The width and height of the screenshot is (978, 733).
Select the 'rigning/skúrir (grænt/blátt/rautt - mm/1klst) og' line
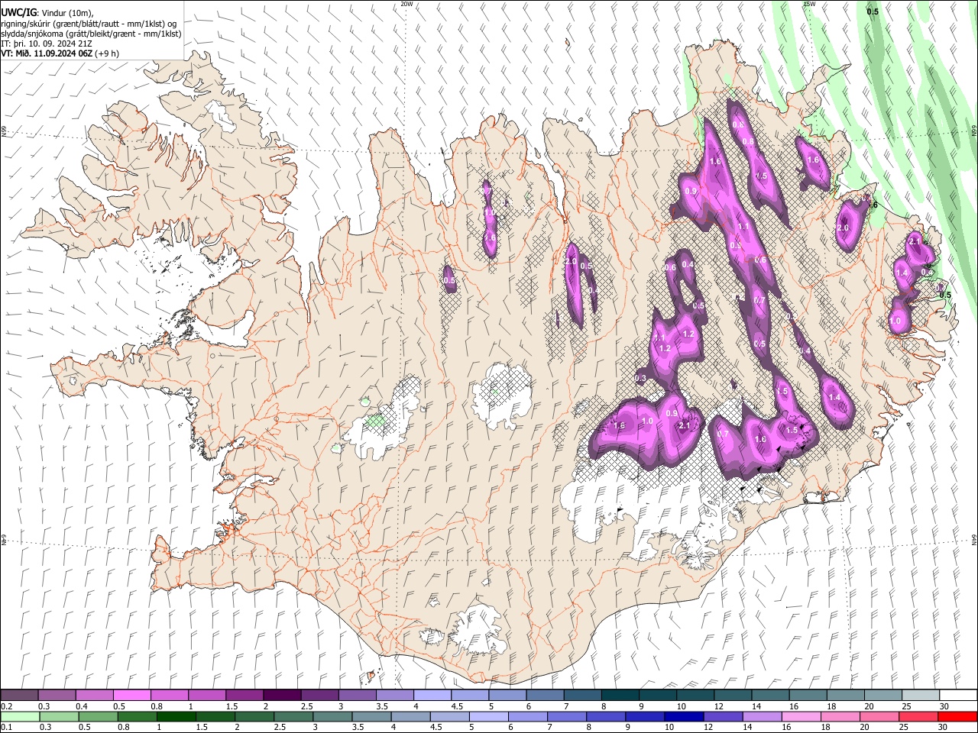[89, 24]
